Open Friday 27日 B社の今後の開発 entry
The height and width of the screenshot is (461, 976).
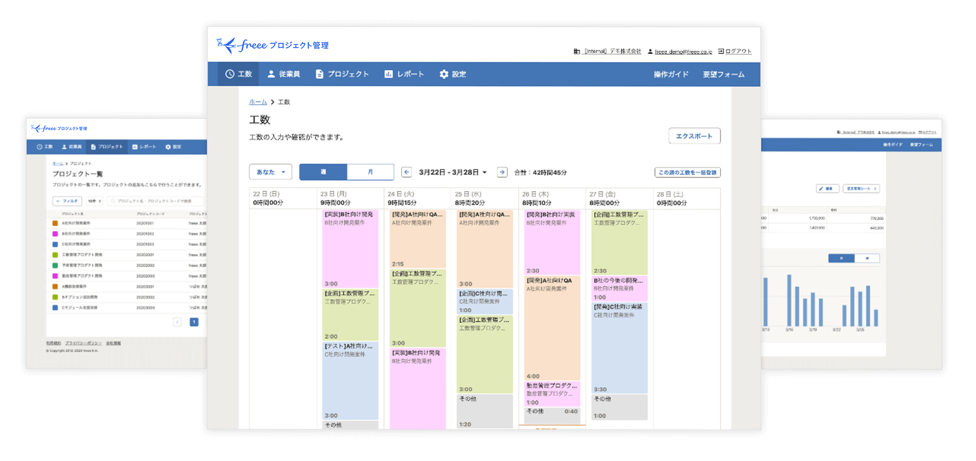[620, 289]
